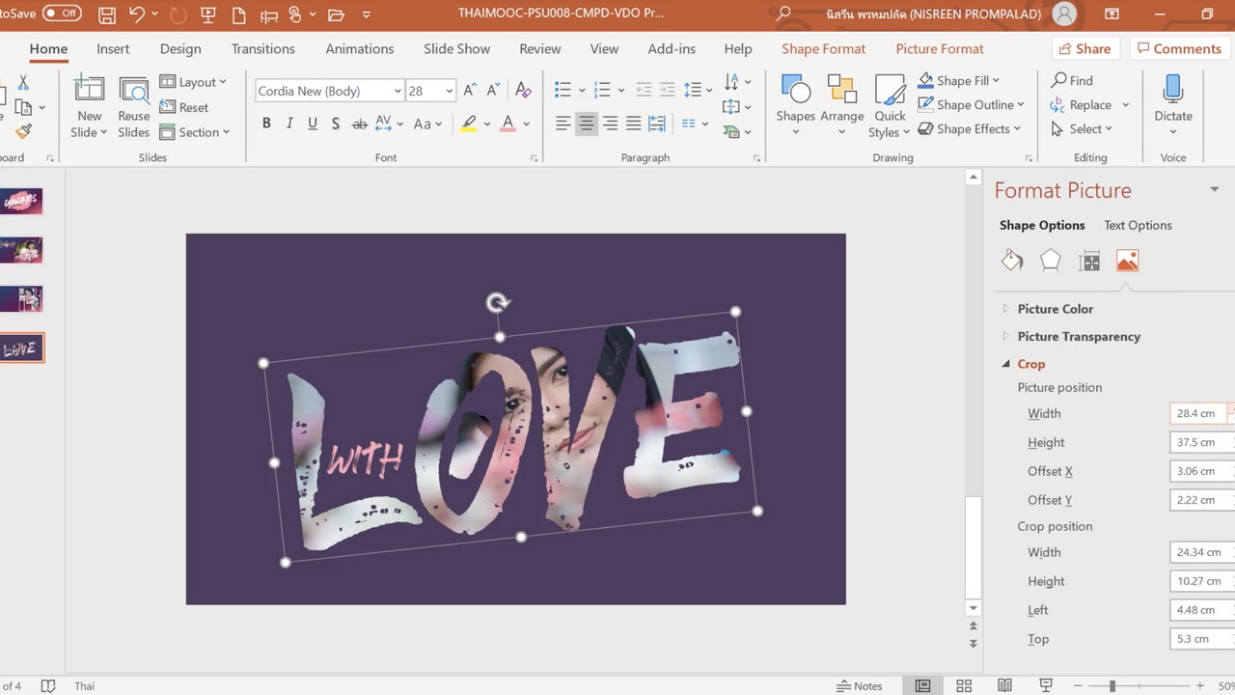
Task: Start slideshow from beginning in title bar
Action: tap(207, 14)
